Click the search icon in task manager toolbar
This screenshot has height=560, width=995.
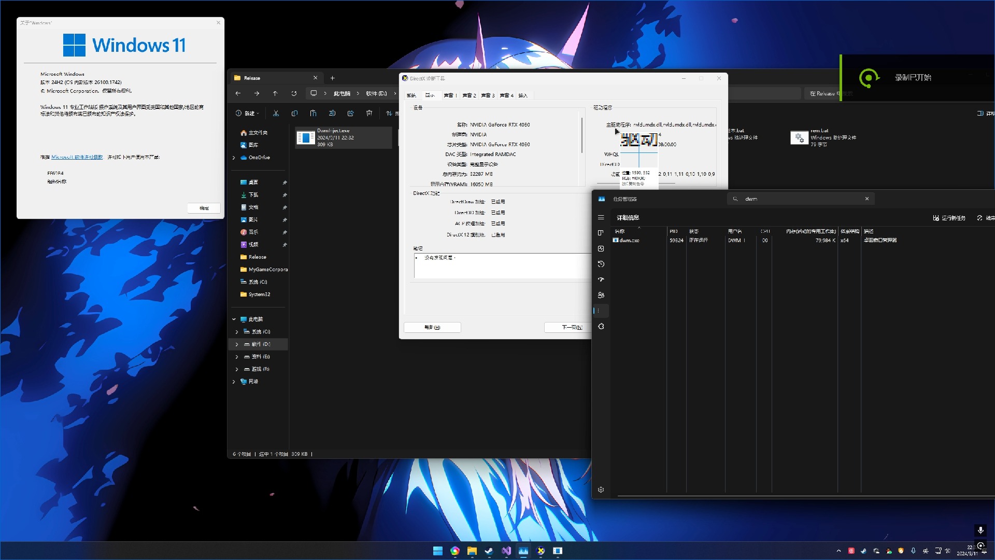pyautogui.click(x=736, y=199)
